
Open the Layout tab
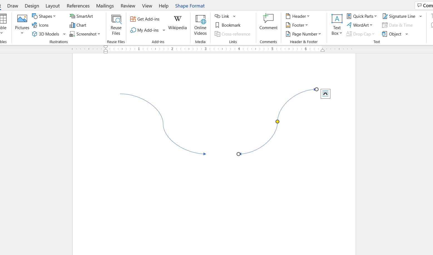coord(53,6)
